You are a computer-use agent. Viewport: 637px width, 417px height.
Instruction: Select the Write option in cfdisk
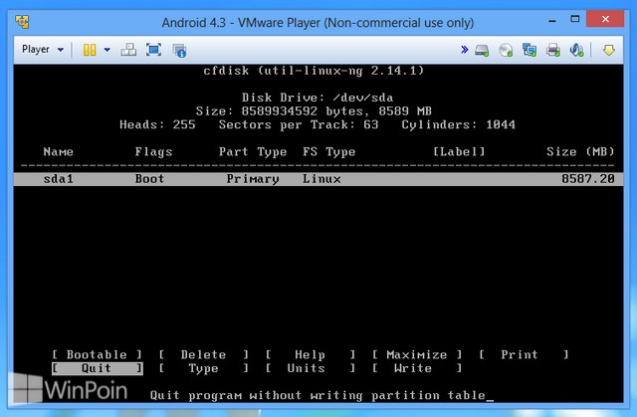[417, 368]
